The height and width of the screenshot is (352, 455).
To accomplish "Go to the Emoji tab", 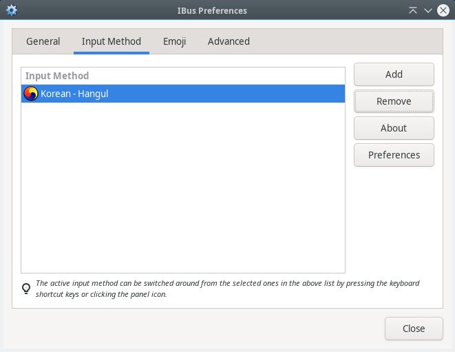I will click(x=174, y=41).
